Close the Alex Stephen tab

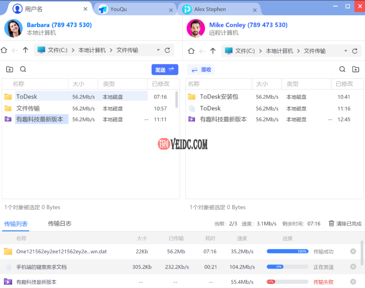[x=255, y=10]
